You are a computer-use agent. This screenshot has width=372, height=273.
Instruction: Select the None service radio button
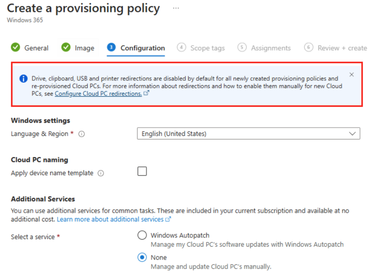coord(142,257)
